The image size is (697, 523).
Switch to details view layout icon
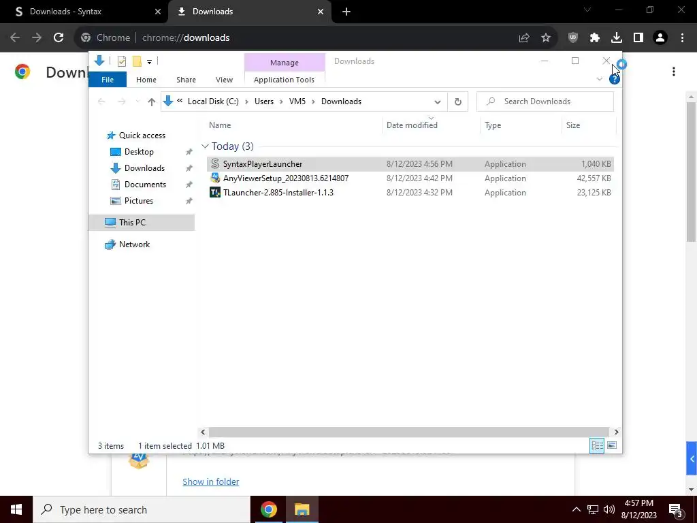point(597,445)
